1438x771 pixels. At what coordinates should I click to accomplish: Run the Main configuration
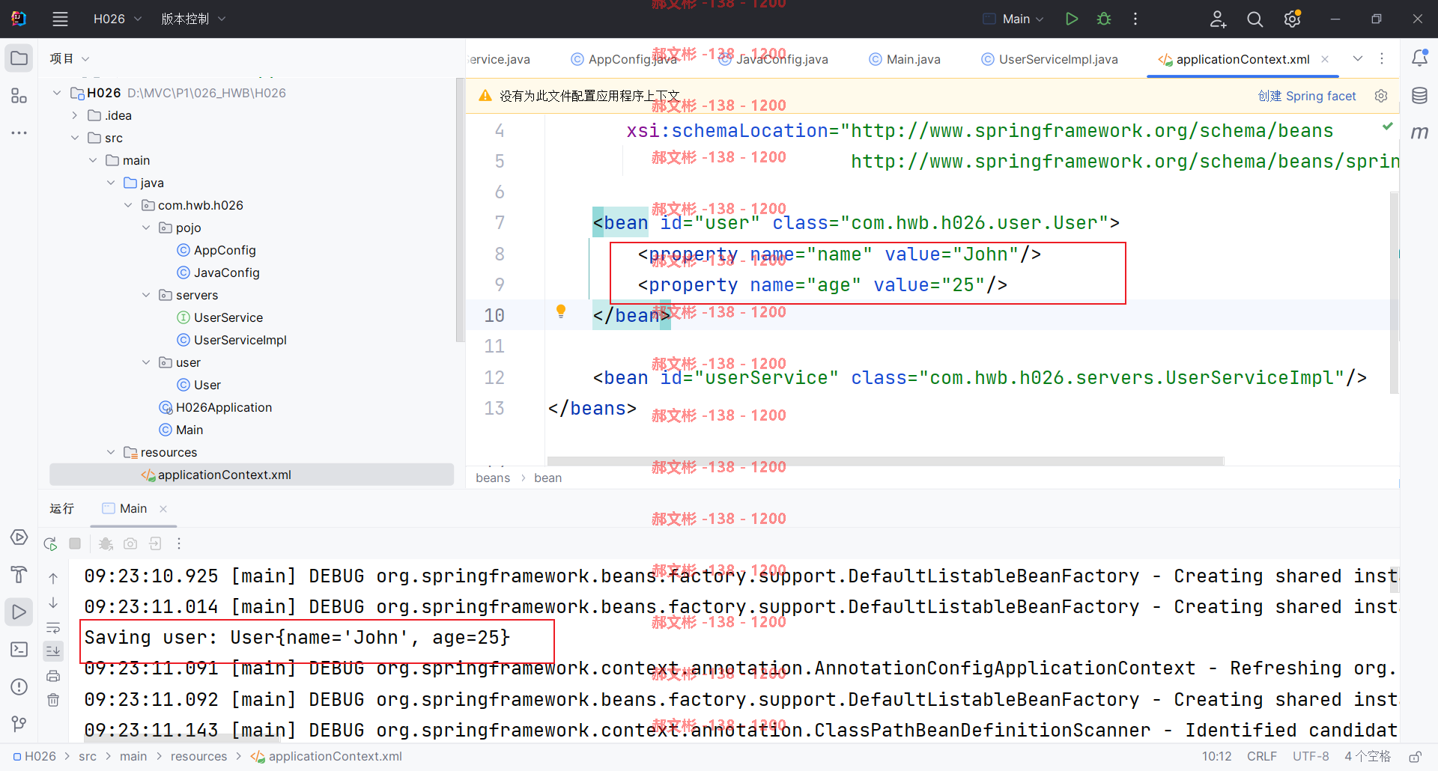click(x=1072, y=19)
